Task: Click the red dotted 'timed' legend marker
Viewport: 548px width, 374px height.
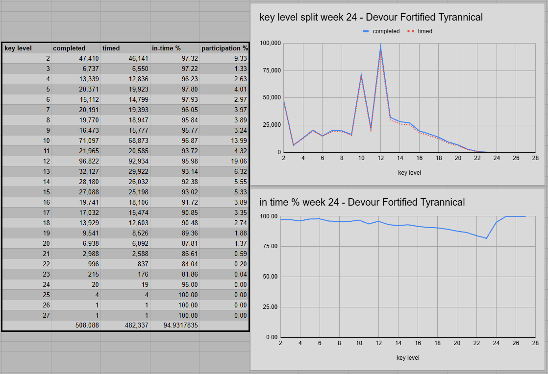Action: click(410, 31)
